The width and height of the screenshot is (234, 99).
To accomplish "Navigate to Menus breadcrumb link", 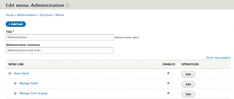I will pos(60,15).
